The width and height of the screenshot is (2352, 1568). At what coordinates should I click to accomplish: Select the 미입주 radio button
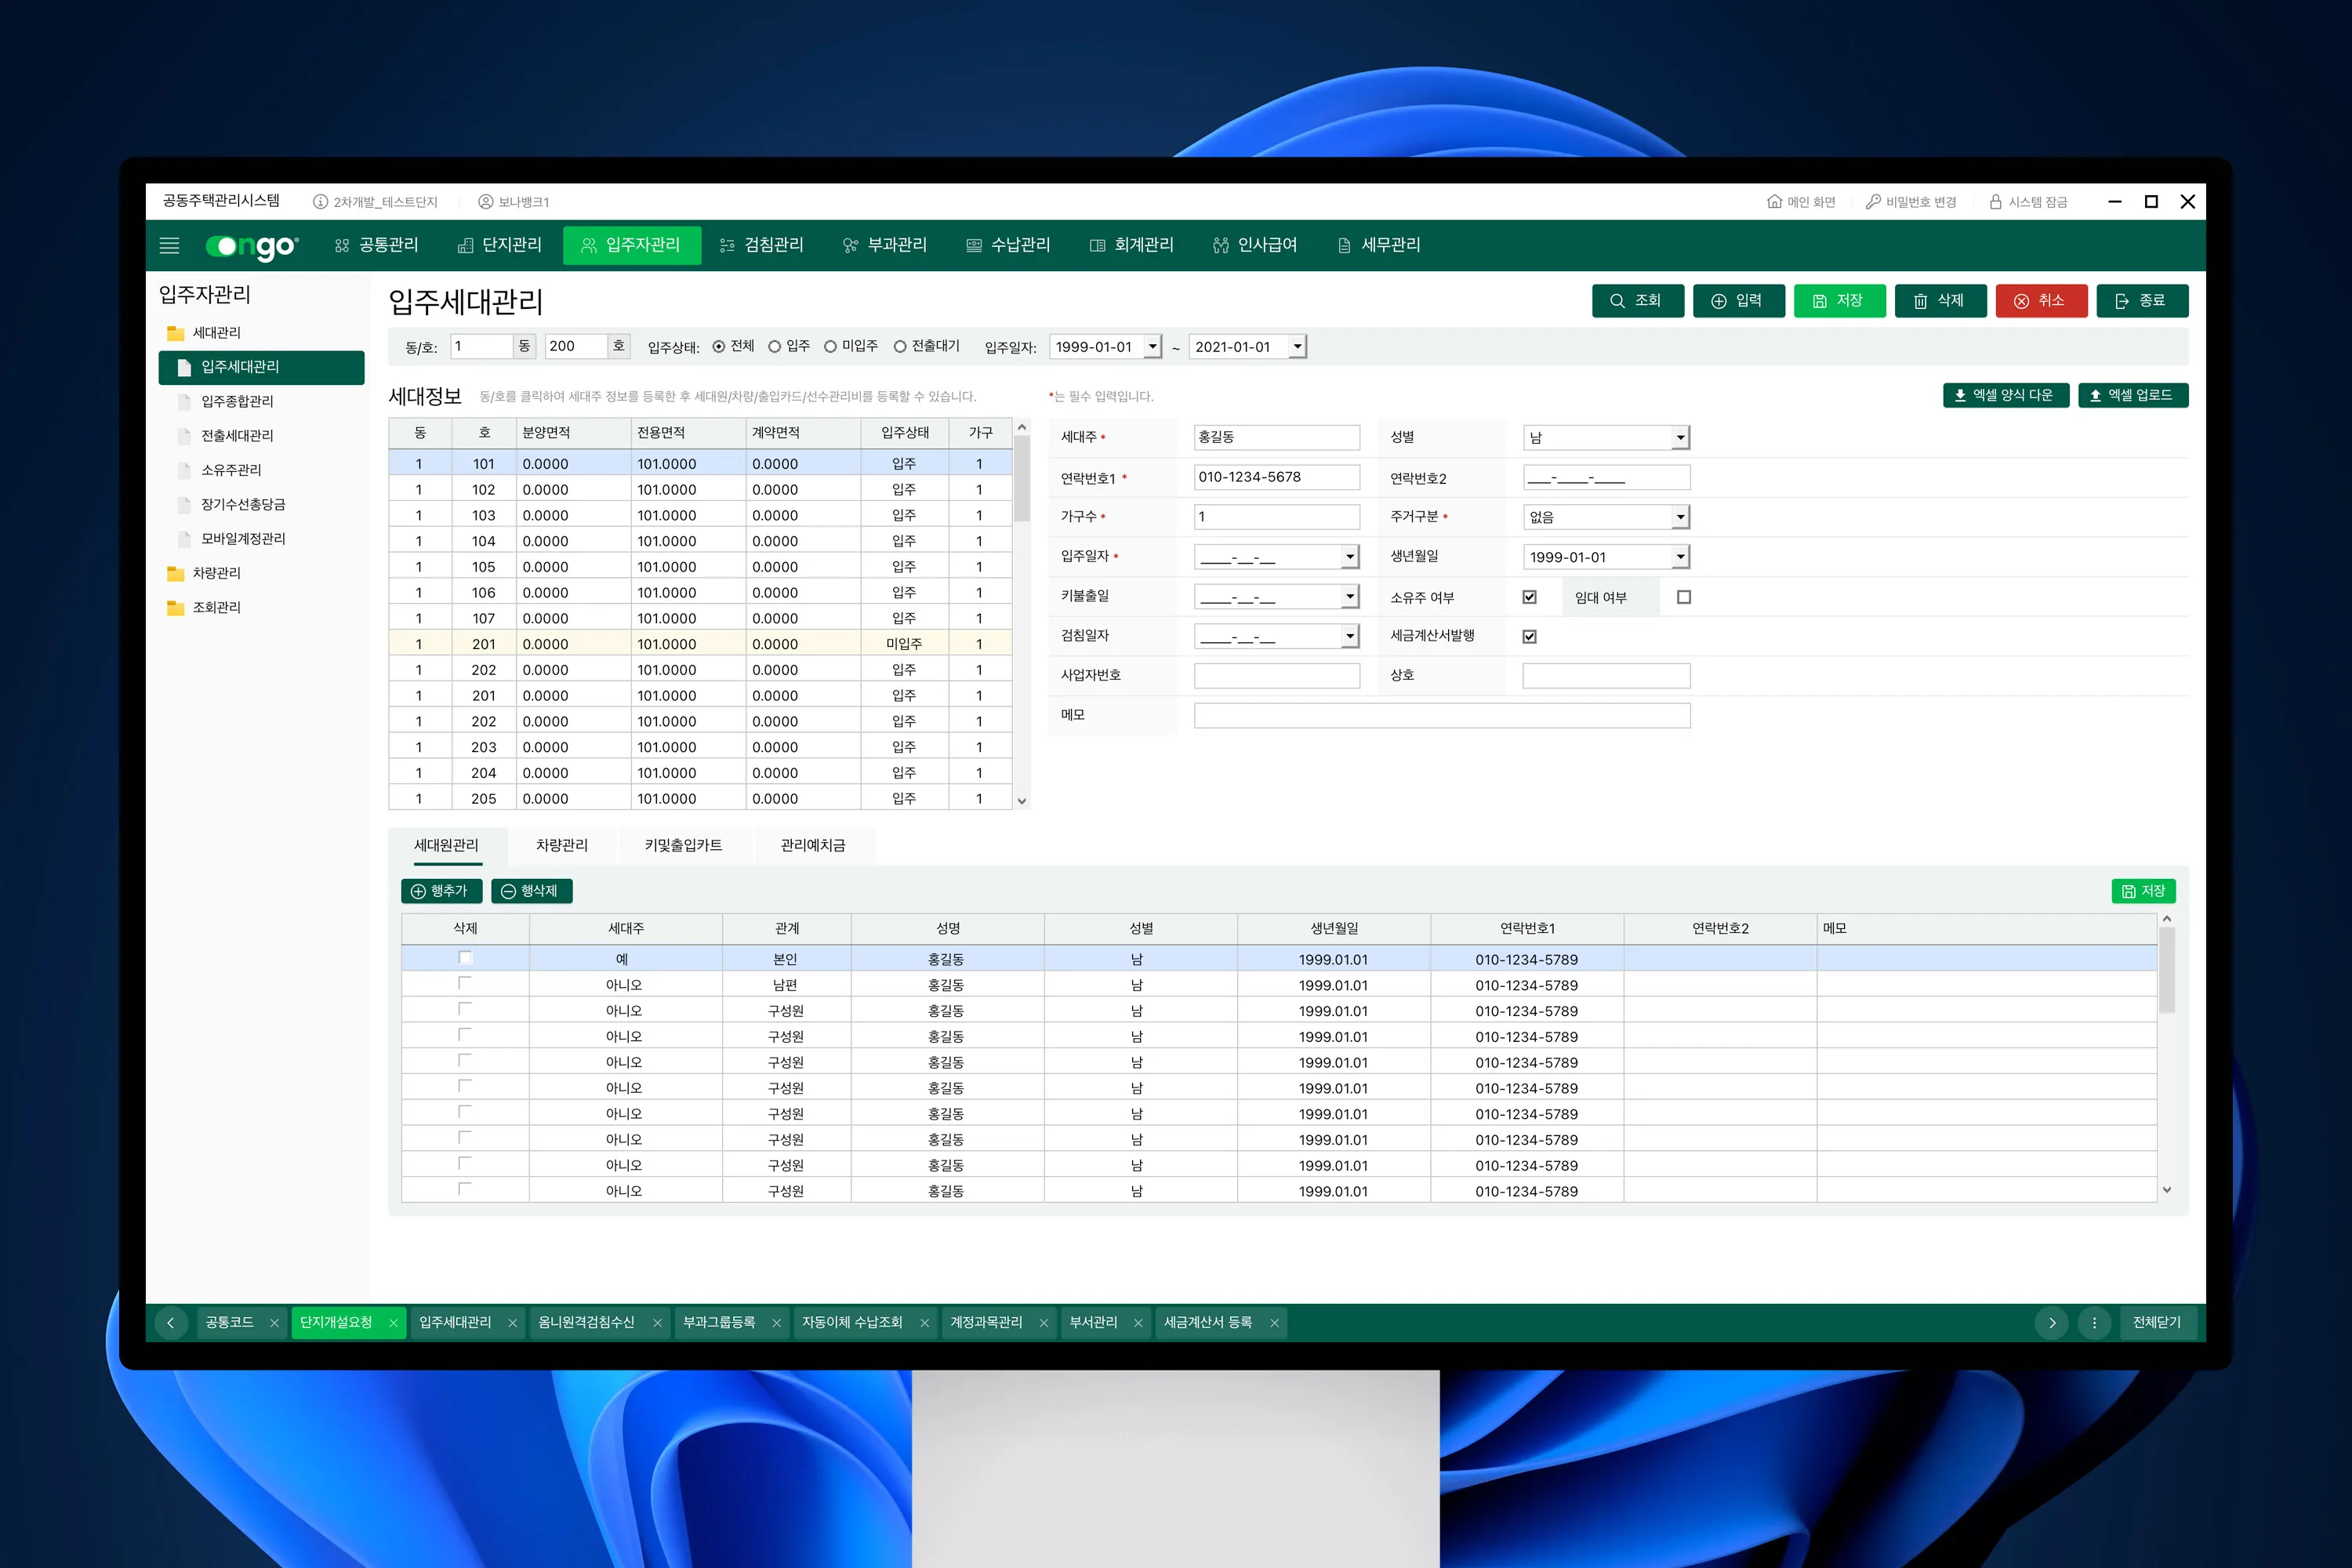point(830,347)
